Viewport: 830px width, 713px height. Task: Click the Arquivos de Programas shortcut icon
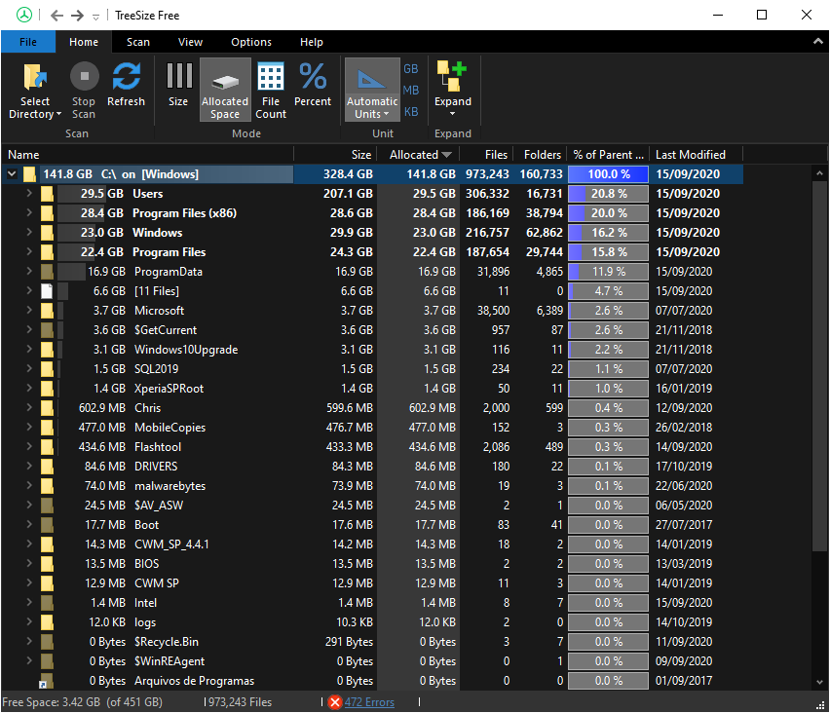tap(46, 681)
